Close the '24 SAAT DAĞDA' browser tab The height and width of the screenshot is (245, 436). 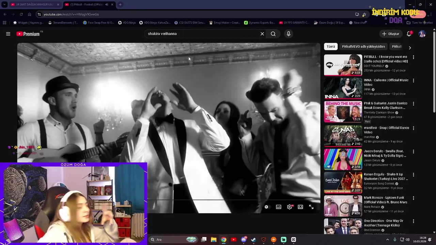point(58,4)
